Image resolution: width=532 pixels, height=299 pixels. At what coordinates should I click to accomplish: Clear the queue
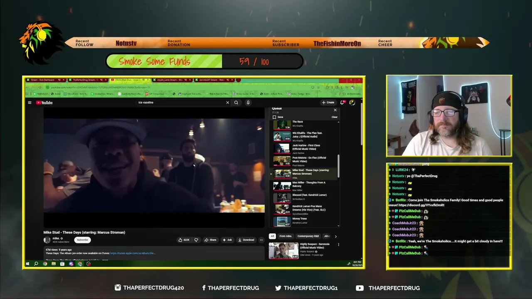pos(334,117)
